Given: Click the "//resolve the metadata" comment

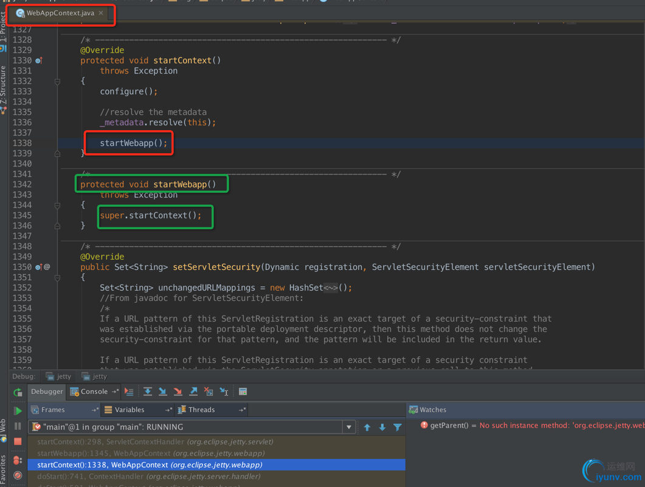Looking at the screenshot, I should point(153,112).
